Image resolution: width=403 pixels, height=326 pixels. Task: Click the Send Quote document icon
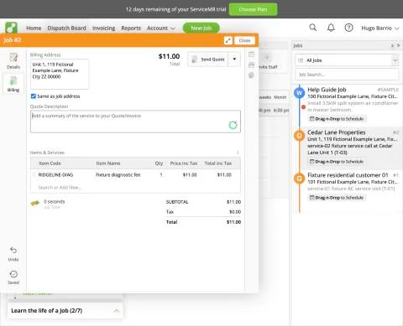pos(194,60)
